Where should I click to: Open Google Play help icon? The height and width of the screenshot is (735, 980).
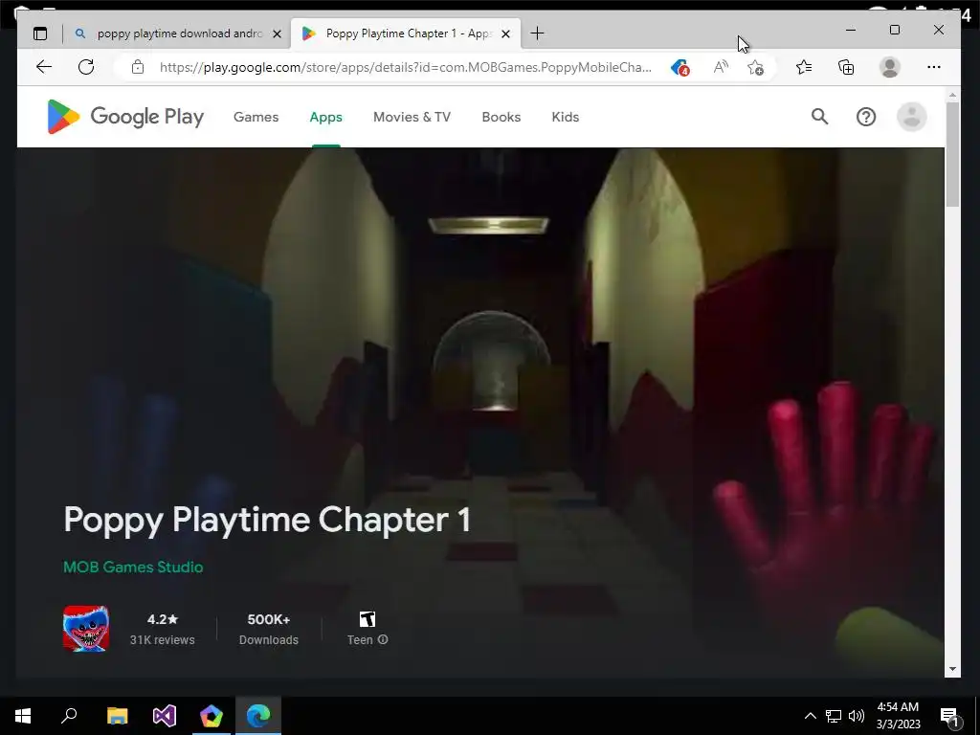click(x=866, y=117)
